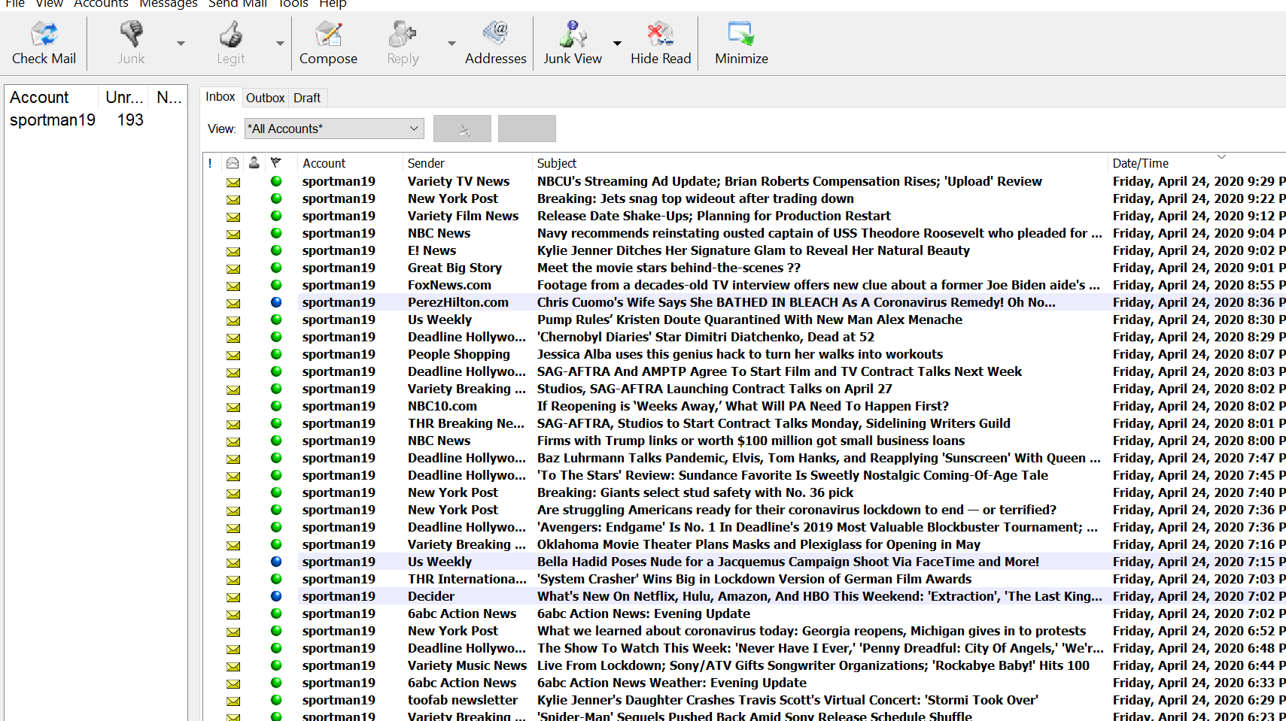Expand the Junk View dropdown arrow
Screen dimensions: 1286x721
click(617, 44)
